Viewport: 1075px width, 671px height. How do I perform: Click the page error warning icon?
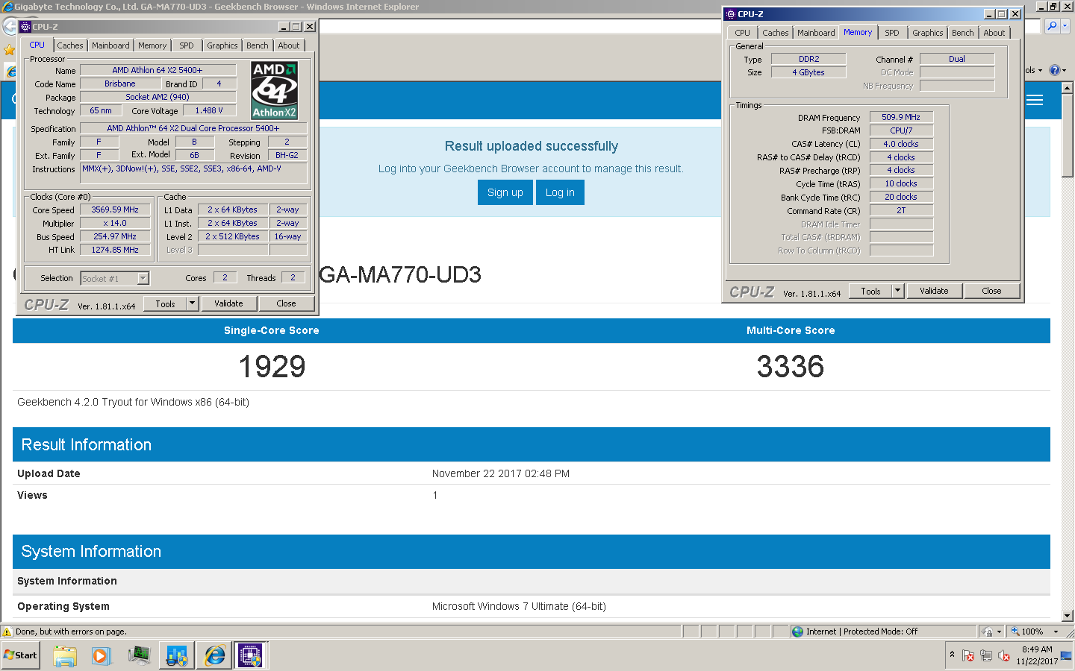7,631
